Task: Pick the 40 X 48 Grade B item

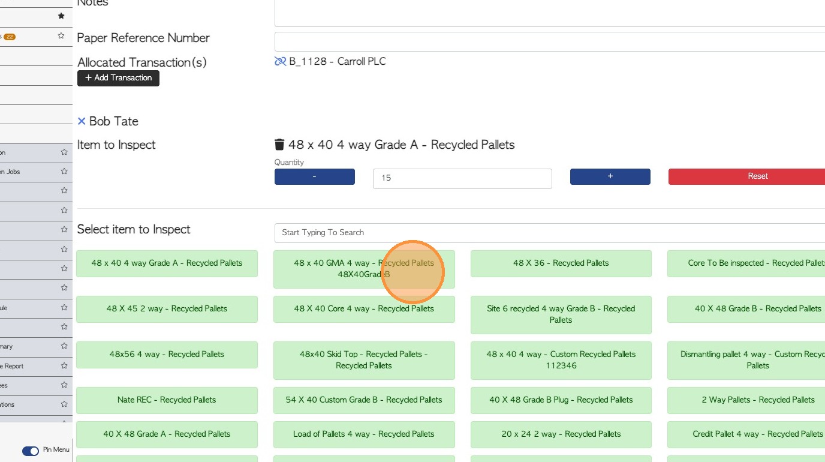Action: pyautogui.click(x=746, y=309)
